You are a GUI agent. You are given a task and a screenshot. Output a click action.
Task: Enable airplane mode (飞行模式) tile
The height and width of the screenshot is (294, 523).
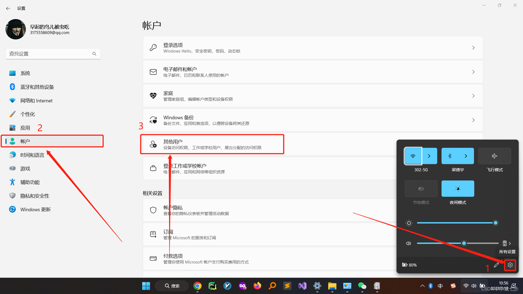click(x=494, y=156)
